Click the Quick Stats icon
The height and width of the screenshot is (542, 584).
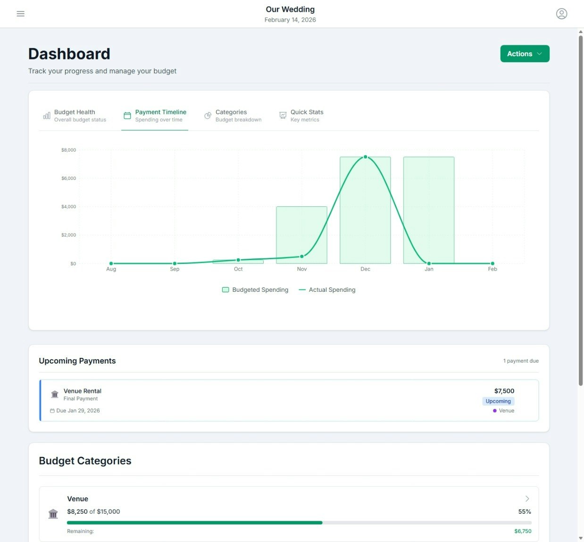coord(283,115)
